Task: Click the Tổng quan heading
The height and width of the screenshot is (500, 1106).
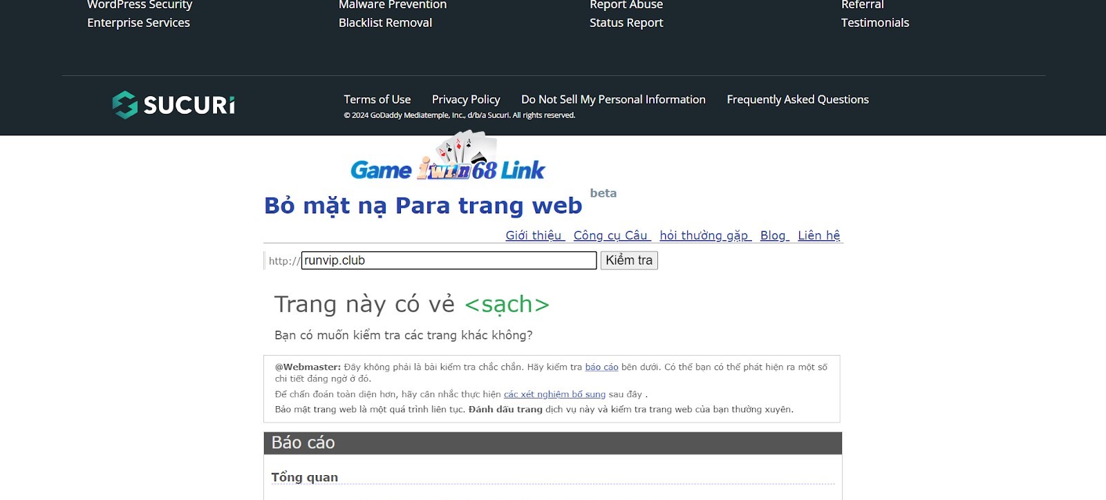Action: (304, 477)
